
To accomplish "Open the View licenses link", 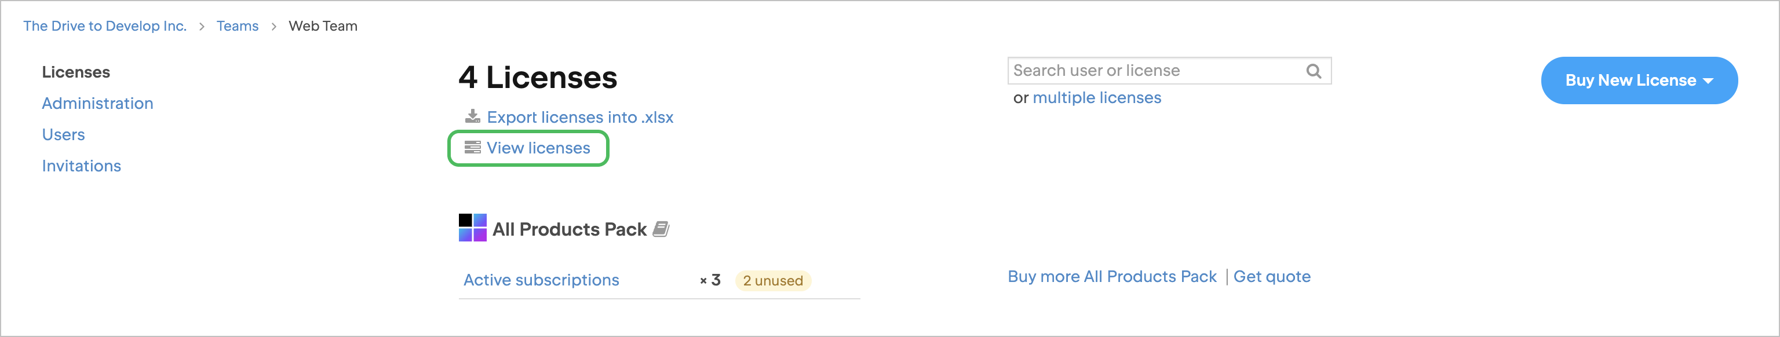I will 538,148.
